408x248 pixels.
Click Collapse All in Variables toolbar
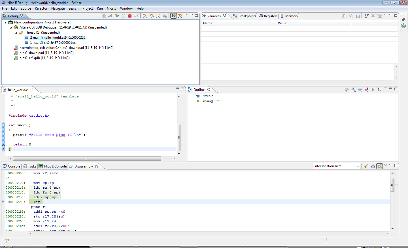point(358,16)
